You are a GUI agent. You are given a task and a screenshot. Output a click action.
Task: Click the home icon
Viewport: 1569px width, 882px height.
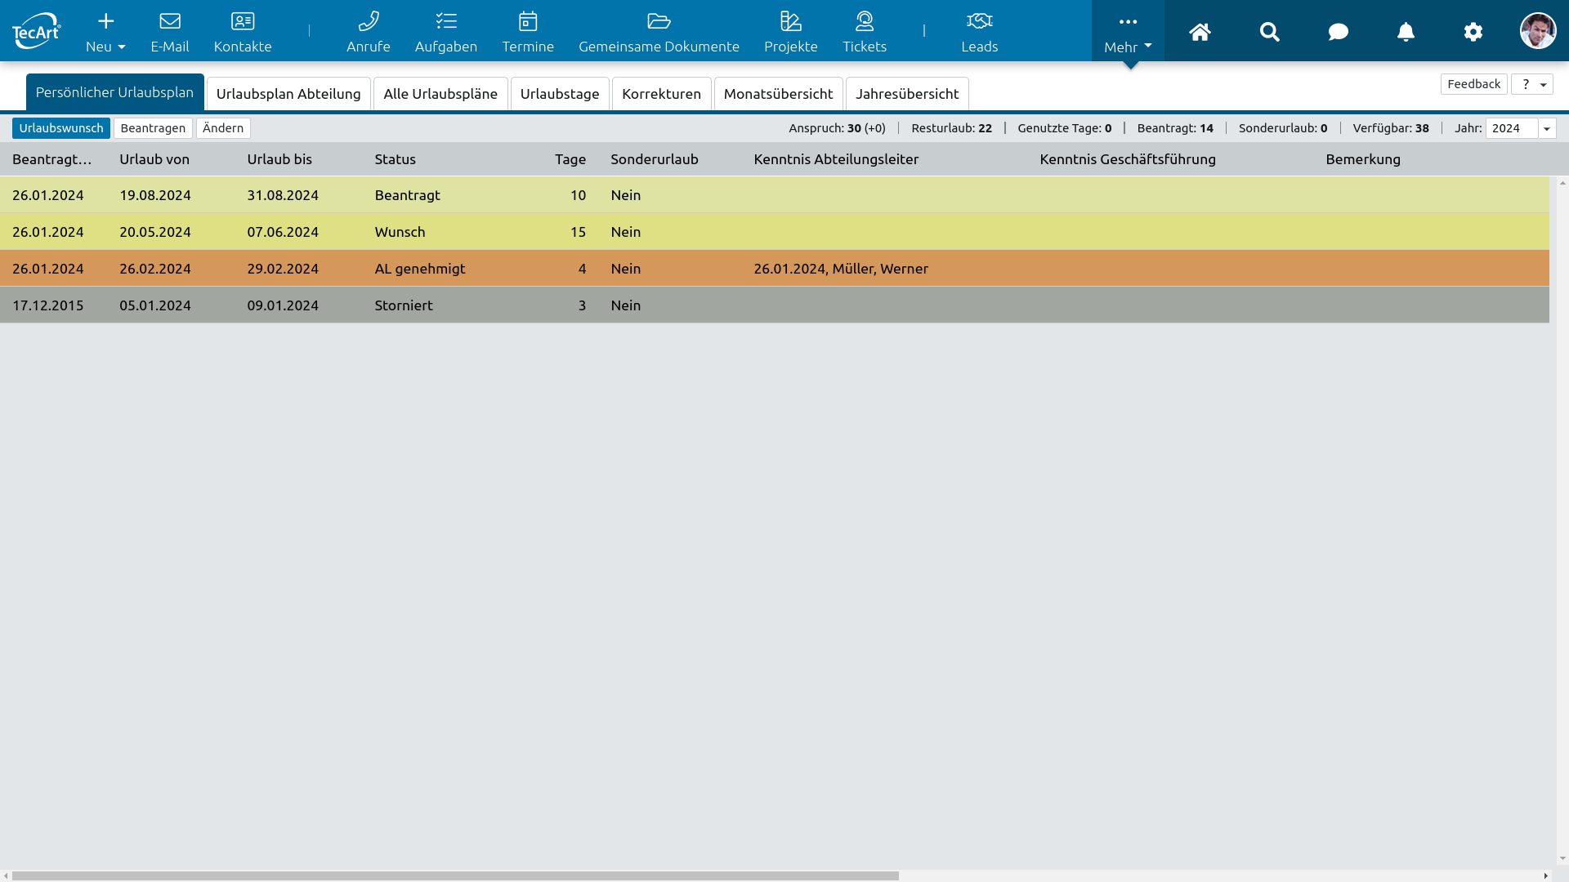1199,32
